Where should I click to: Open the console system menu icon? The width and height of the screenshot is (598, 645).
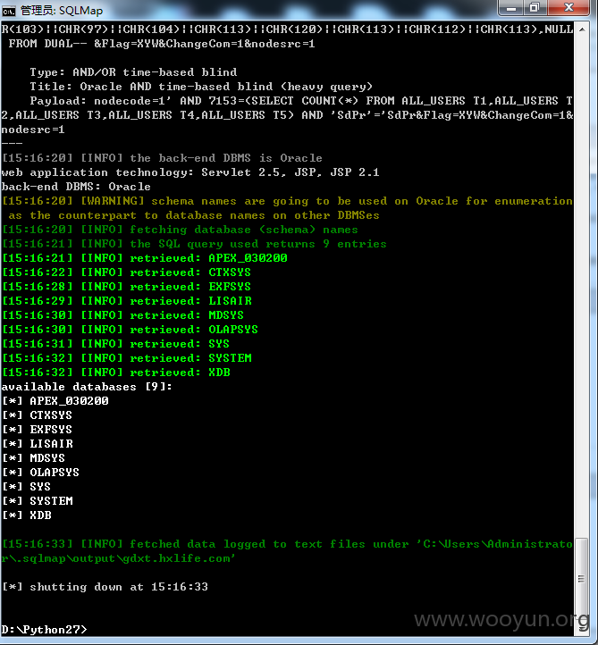8,11
